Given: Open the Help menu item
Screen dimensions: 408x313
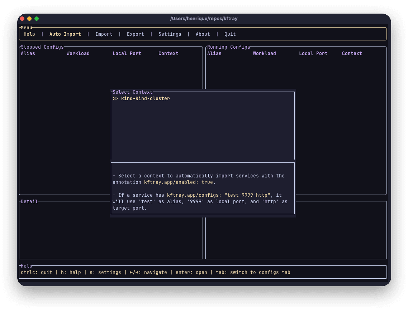Looking at the screenshot, I should click(29, 34).
